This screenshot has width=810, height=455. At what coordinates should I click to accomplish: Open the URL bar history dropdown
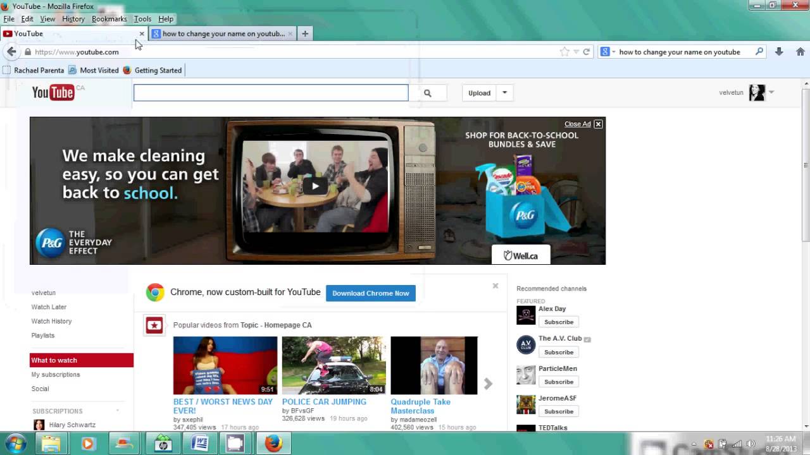coord(576,52)
